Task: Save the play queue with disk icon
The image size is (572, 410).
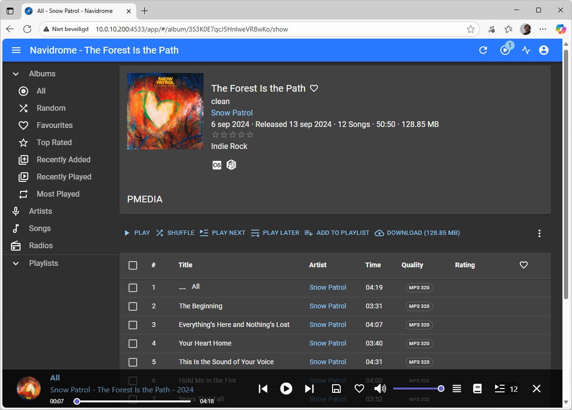Action: [336, 389]
